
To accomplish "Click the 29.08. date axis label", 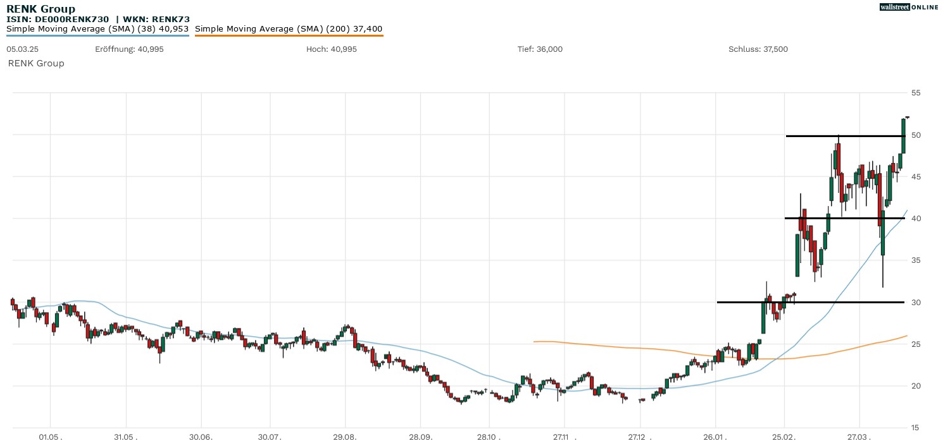I will coord(345,437).
